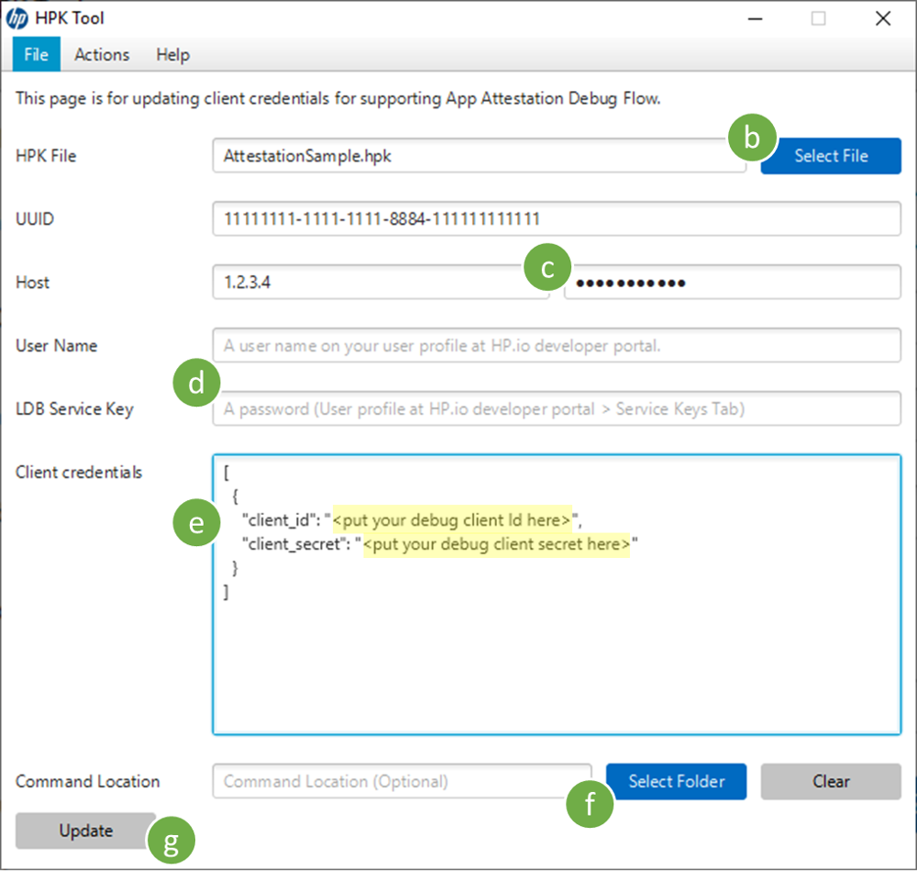Edit the Host address field

[381, 282]
